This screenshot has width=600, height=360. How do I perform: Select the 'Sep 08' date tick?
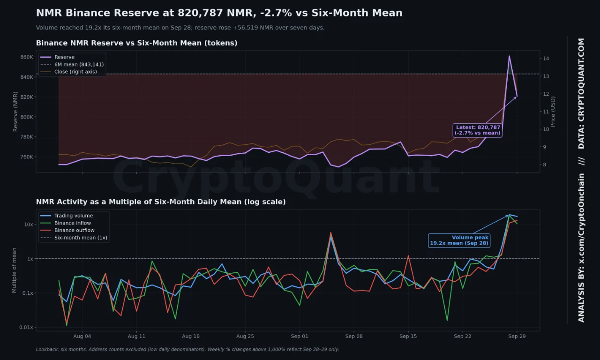tap(354, 337)
